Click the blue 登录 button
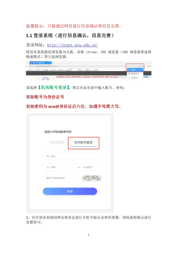Image resolution: width=178 pixels, height=254 pixels. click(70, 191)
